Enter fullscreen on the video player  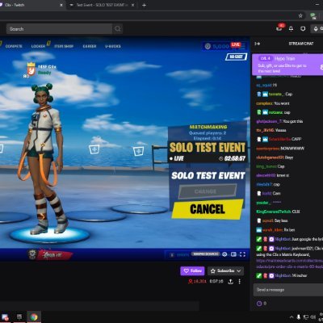point(242,254)
